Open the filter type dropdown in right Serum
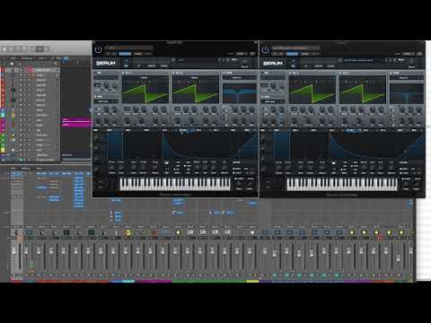Viewport: 431px width, 323px height. (x=407, y=77)
